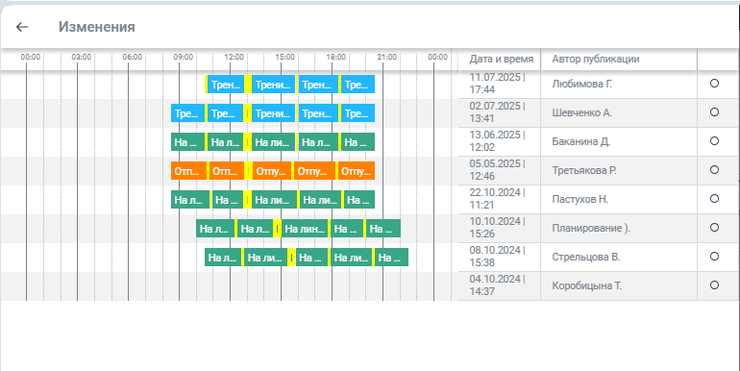Select last blue block in 02.07.2025 row
740x371 pixels.
pyautogui.click(x=358, y=113)
